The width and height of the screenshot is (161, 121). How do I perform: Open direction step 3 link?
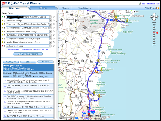tap(5, 91)
